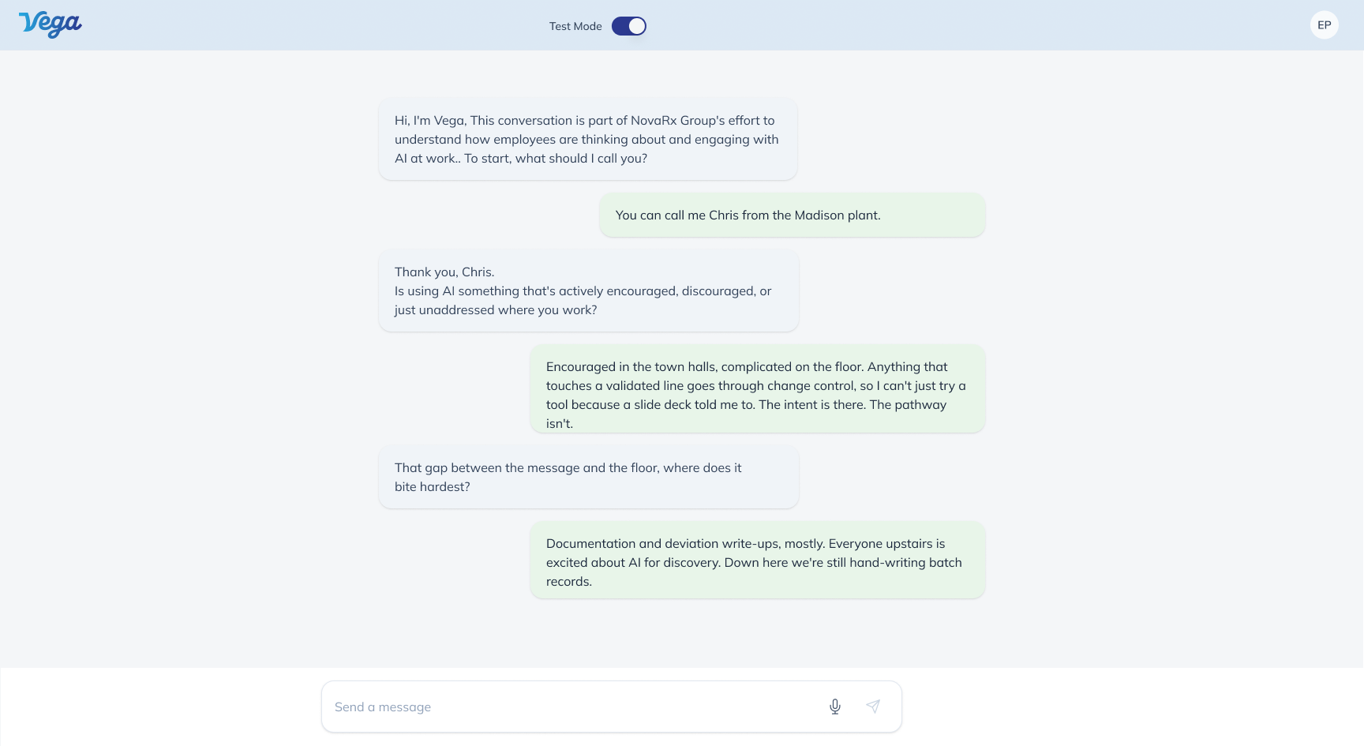Click the word 'Madison' in Chris's reply
1364x746 pixels.
coord(819,215)
